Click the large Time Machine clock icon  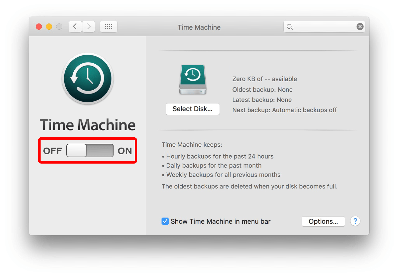[x=88, y=79]
